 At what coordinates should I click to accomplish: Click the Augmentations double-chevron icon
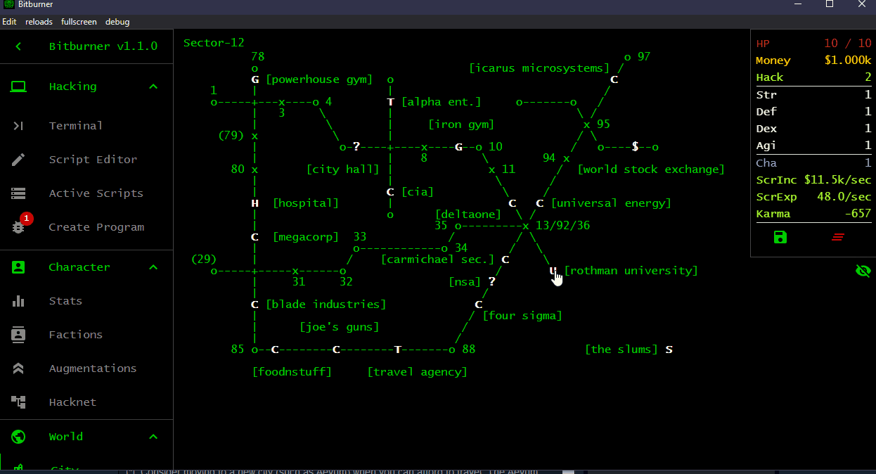(x=18, y=368)
